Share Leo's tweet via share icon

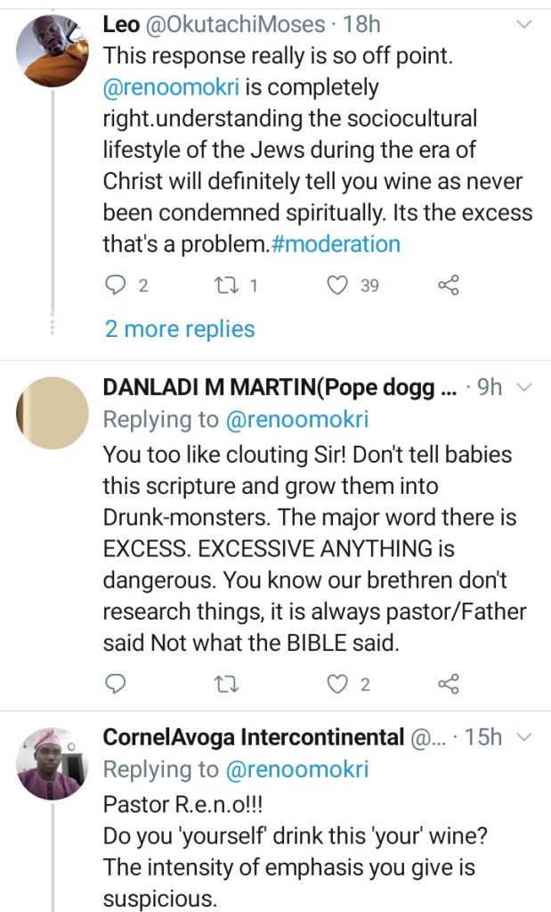(448, 285)
